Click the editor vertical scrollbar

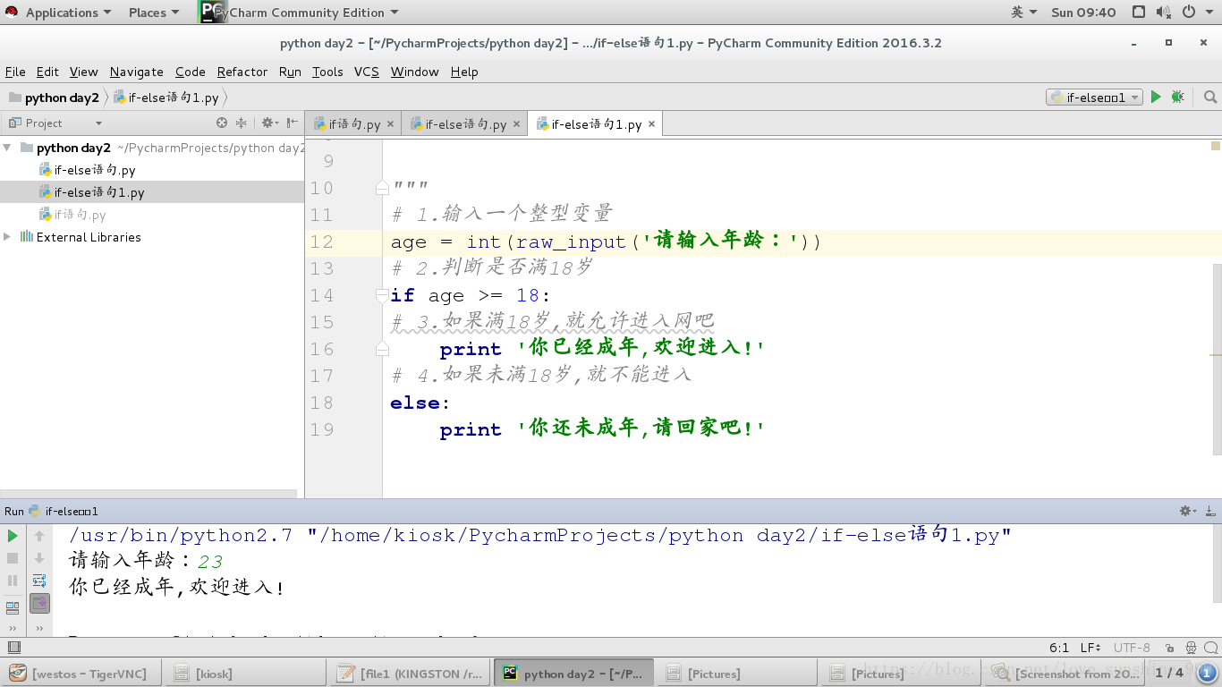pyautogui.click(x=1217, y=358)
